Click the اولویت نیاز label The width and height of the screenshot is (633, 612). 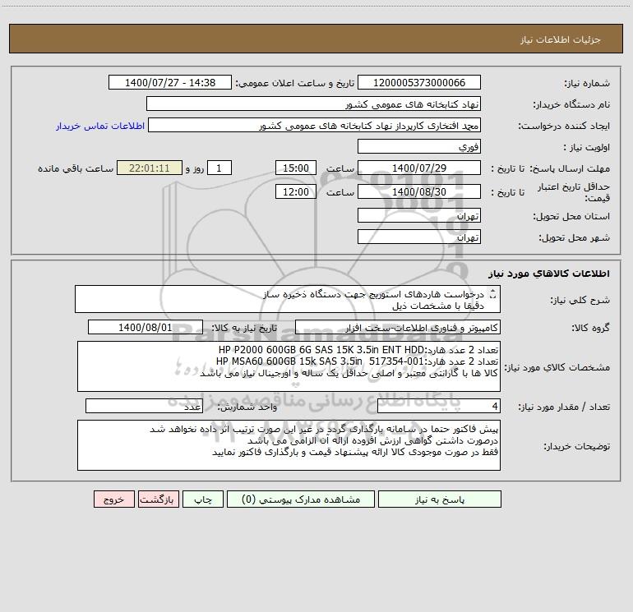(587, 147)
